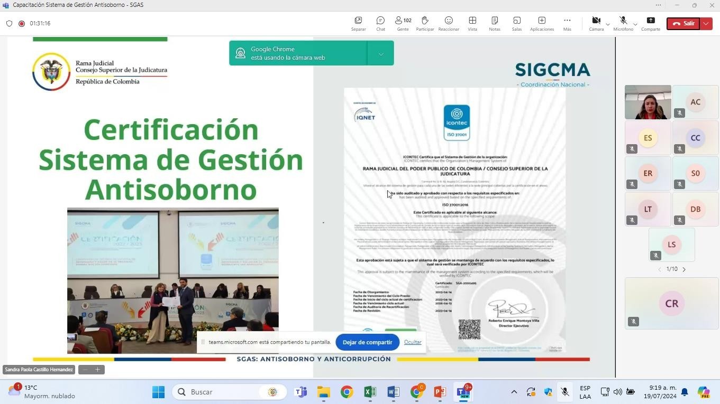This screenshot has width=720, height=404.
Task: Raise hand with Participar icon
Action: (425, 21)
